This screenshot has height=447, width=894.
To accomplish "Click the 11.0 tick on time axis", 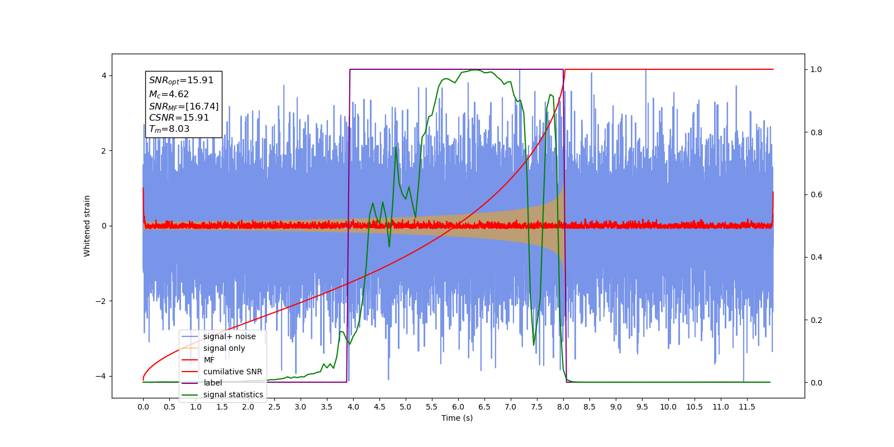I will [x=721, y=407].
